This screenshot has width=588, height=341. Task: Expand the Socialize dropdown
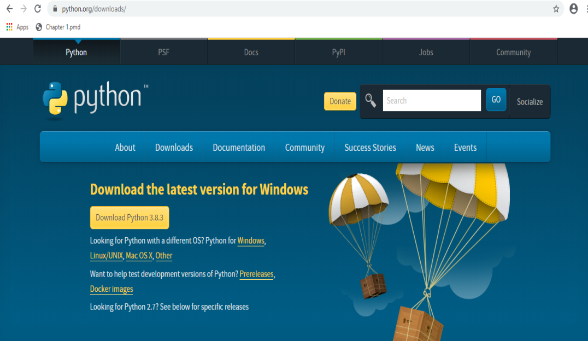[x=530, y=102]
